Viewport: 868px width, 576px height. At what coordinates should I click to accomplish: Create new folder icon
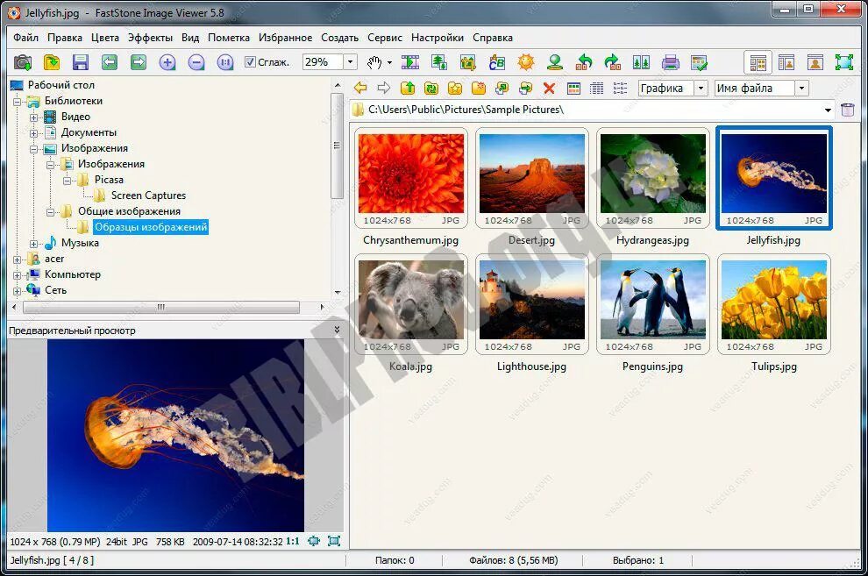[479, 88]
